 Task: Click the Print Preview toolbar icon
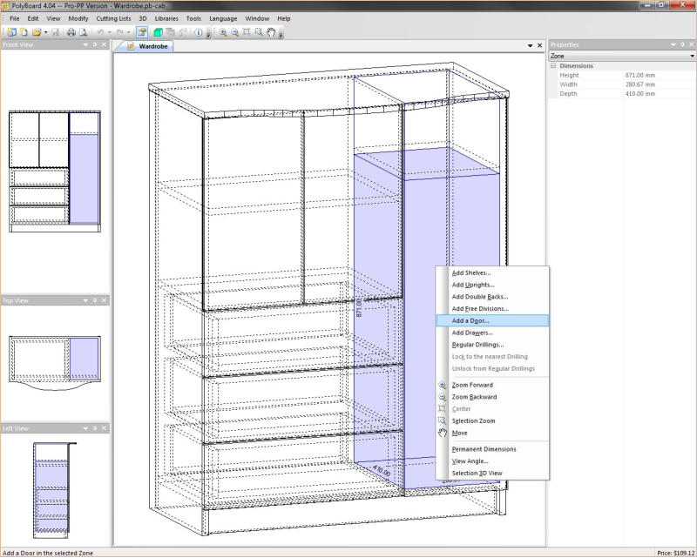tap(84, 32)
